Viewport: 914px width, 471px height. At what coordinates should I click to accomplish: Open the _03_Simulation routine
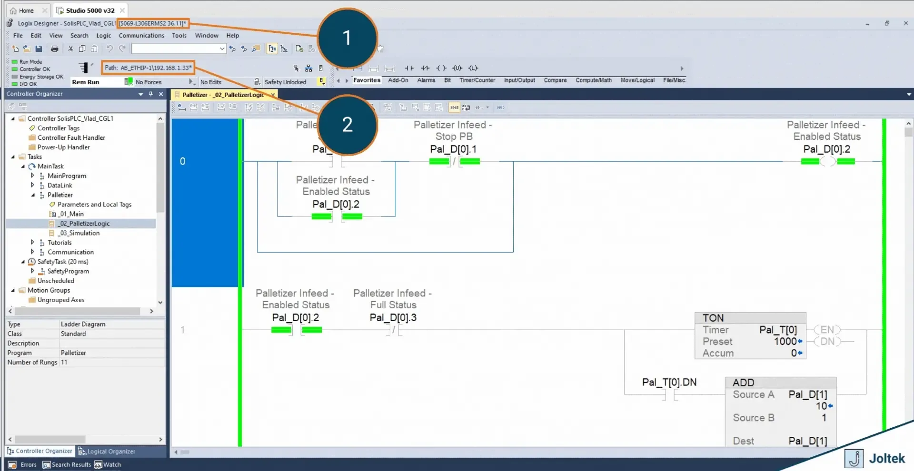tap(79, 233)
